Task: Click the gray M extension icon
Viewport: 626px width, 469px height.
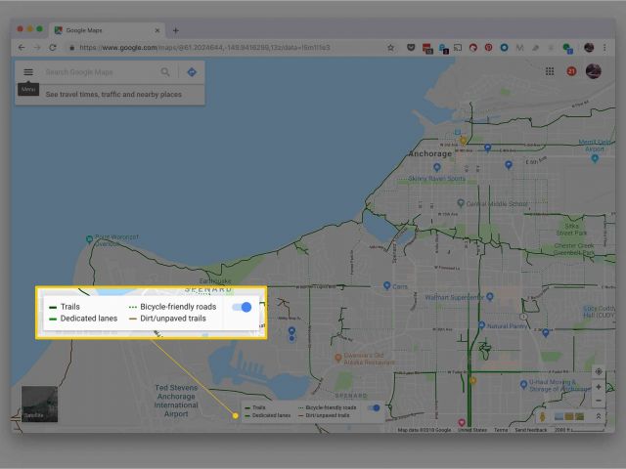Action: pyautogui.click(x=519, y=48)
